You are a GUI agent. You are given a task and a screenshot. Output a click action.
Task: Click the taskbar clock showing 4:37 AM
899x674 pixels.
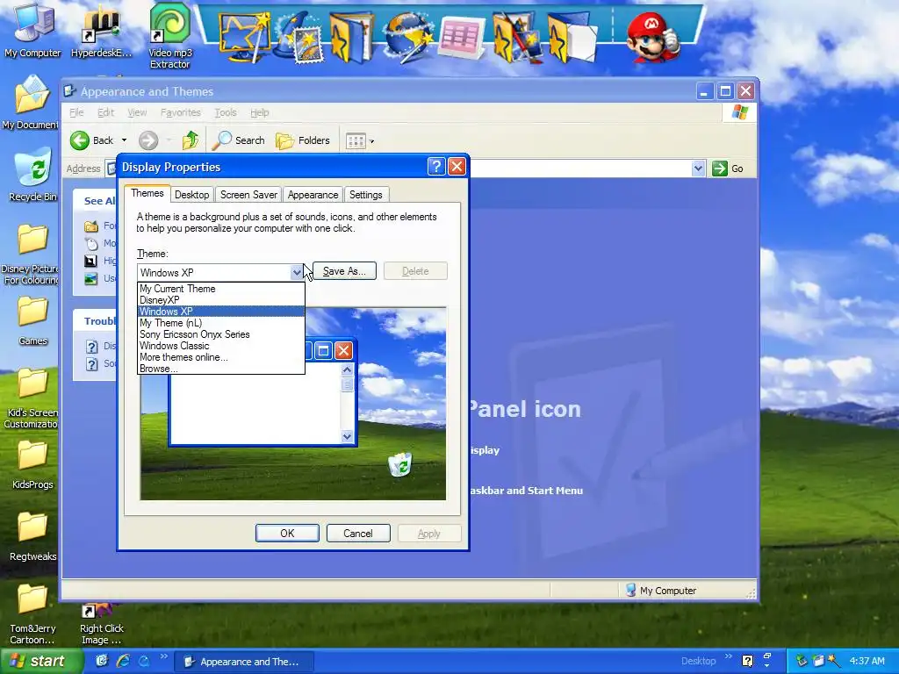867,662
